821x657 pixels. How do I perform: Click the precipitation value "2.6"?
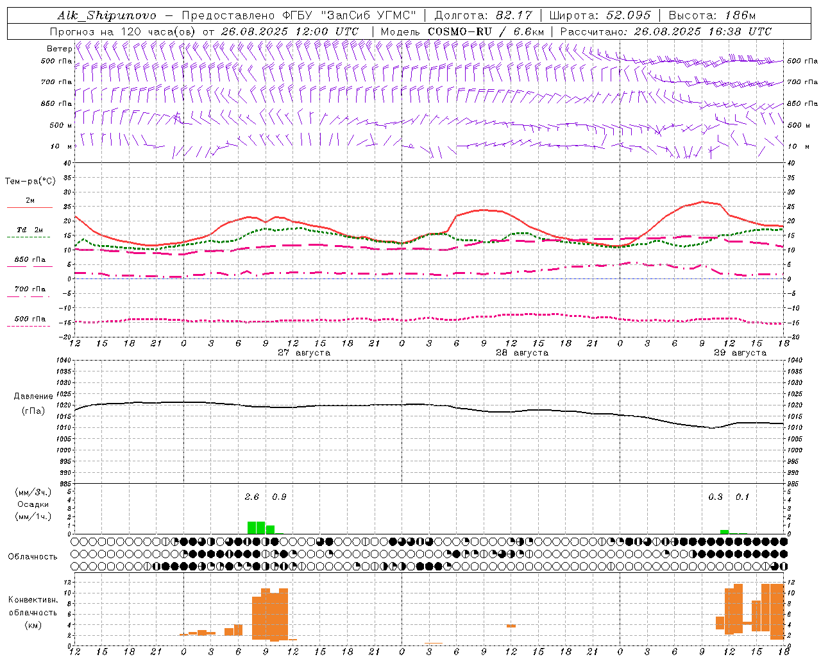pos(252,497)
